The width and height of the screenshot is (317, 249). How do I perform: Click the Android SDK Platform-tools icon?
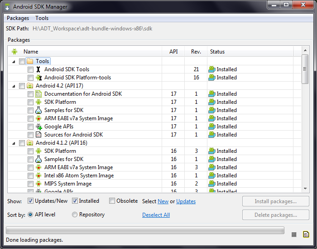(x=38, y=78)
